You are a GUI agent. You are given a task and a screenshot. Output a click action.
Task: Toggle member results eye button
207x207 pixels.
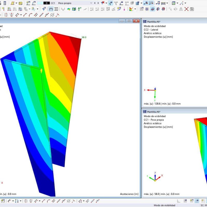click(x=146, y=3)
